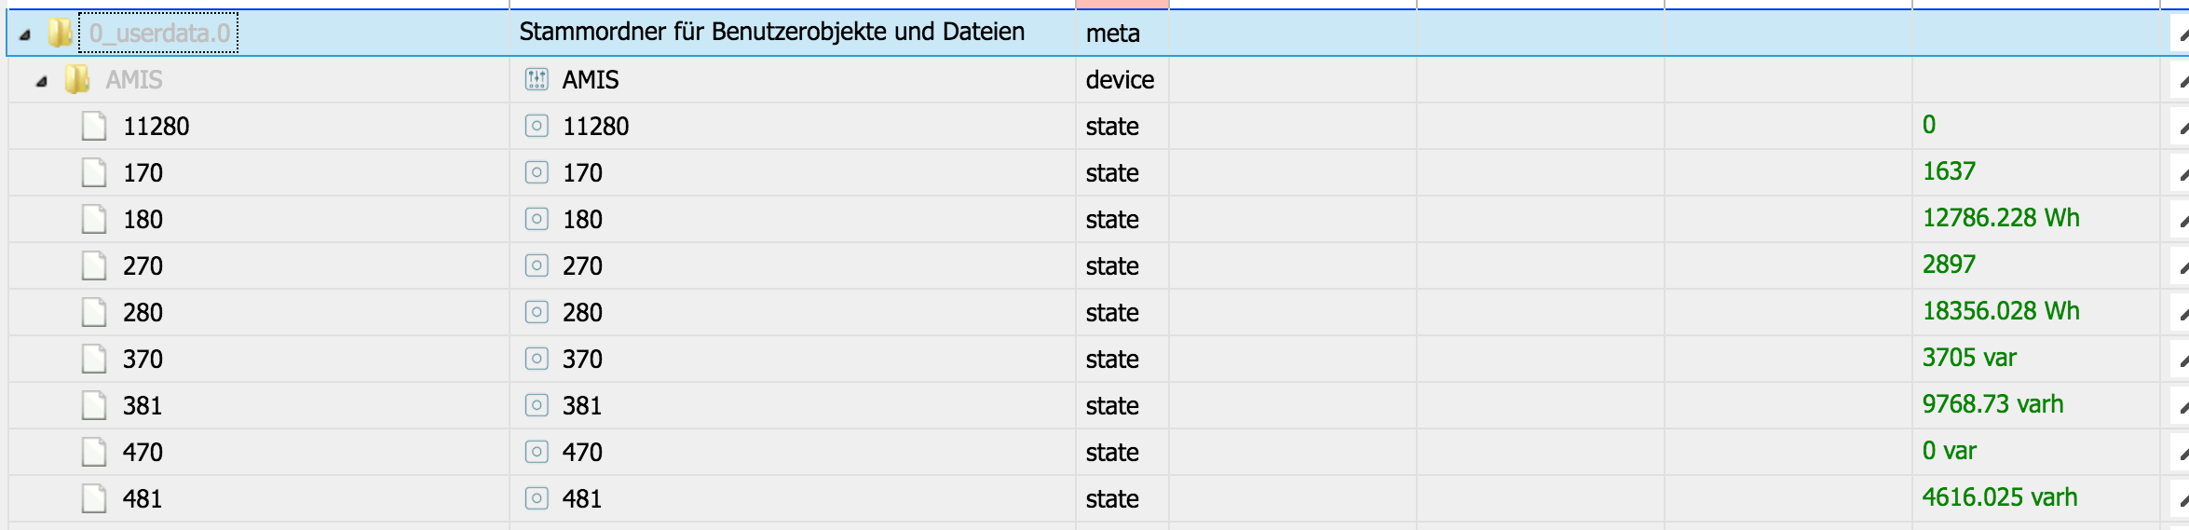Collapse the AMIS device tree node
Viewport: 2189px width, 530px height.
coord(42,82)
